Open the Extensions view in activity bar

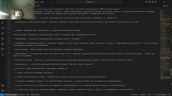[x=3, y=33]
